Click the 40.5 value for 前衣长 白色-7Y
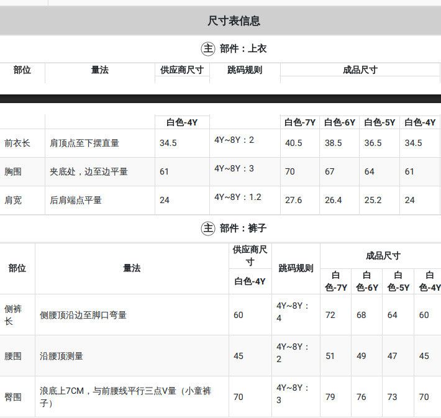This screenshot has height=418, width=441. pos(293,143)
